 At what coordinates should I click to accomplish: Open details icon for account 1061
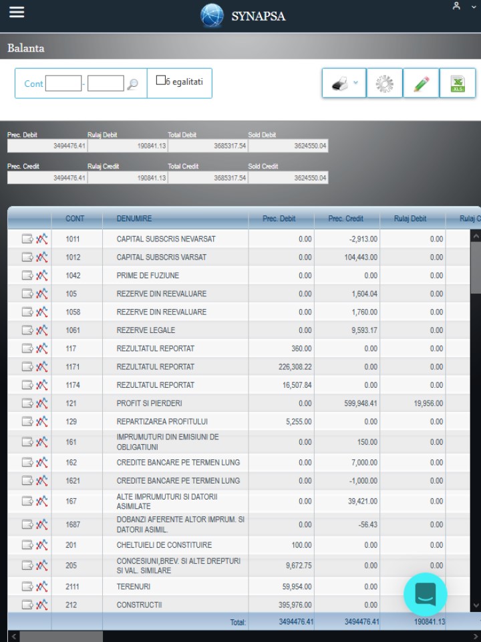(x=27, y=330)
